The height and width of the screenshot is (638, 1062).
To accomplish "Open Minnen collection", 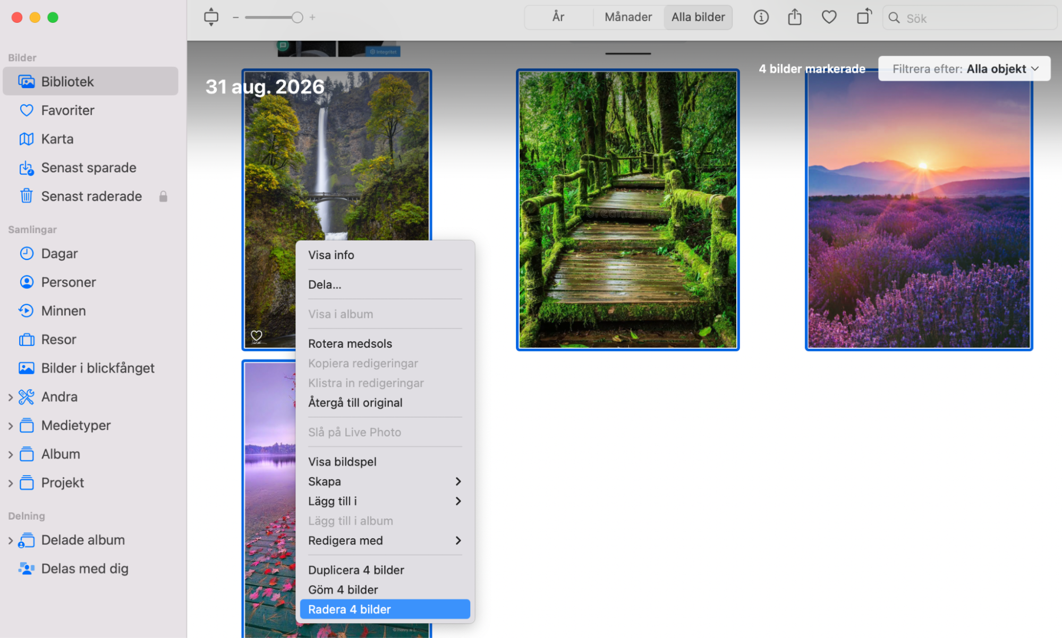I will point(90,311).
